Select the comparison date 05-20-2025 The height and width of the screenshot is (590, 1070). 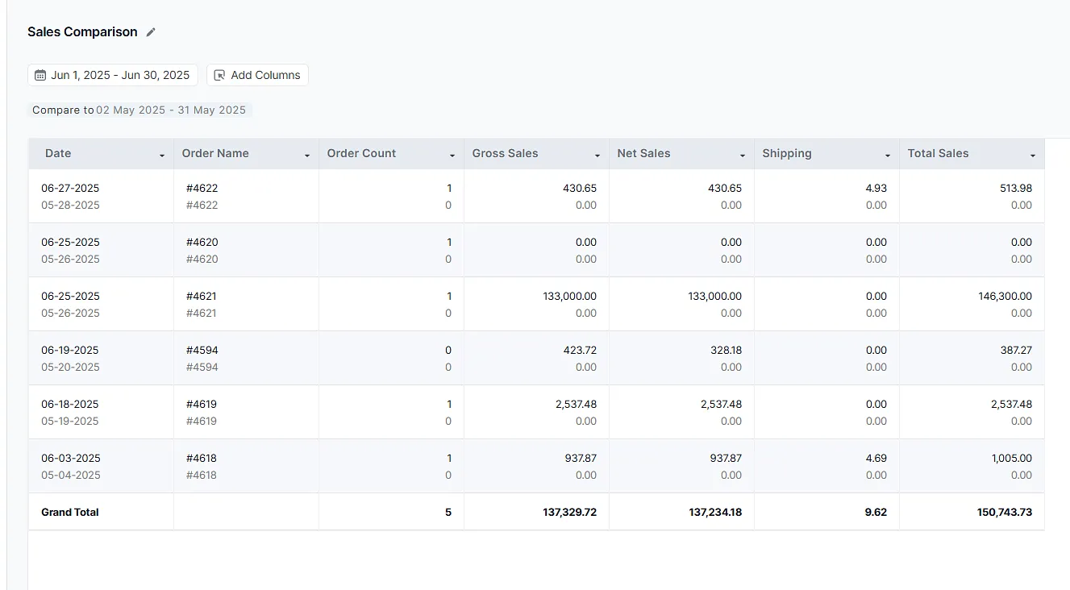70,367
